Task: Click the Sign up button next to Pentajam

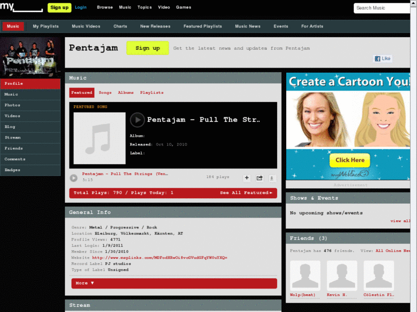Action: tap(147, 48)
